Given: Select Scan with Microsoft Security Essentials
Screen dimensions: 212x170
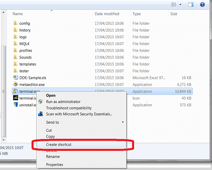Looking at the screenshot, I should (x=79, y=114).
